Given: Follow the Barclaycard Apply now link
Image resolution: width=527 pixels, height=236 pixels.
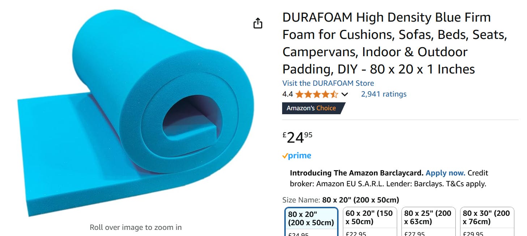Looking at the screenshot, I should [x=445, y=173].
